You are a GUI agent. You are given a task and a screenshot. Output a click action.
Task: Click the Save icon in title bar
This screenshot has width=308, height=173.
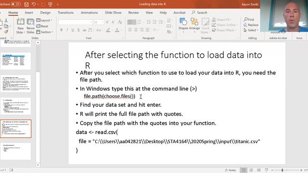click(26, 4)
